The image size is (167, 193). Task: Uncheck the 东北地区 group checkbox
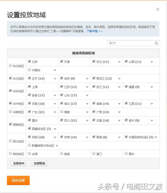point(10,78)
